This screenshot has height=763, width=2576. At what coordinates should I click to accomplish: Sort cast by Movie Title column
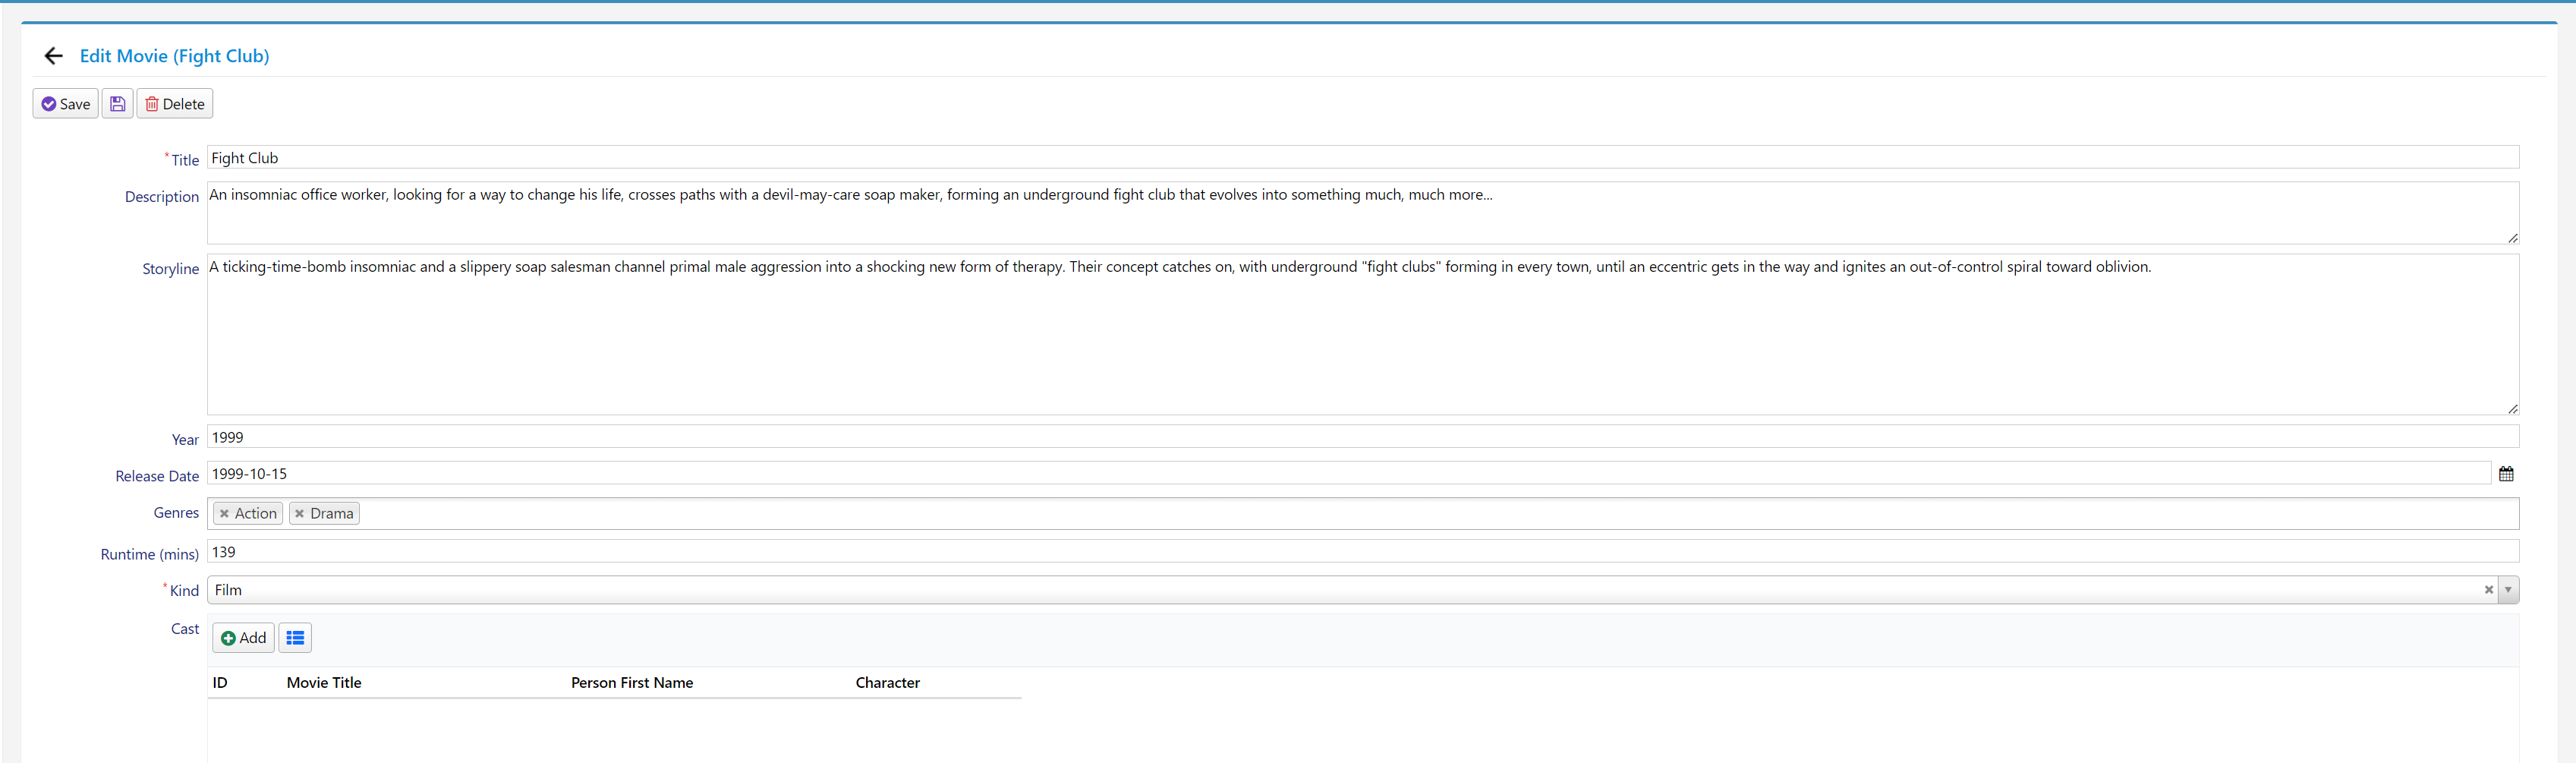click(x=324, y=683)
